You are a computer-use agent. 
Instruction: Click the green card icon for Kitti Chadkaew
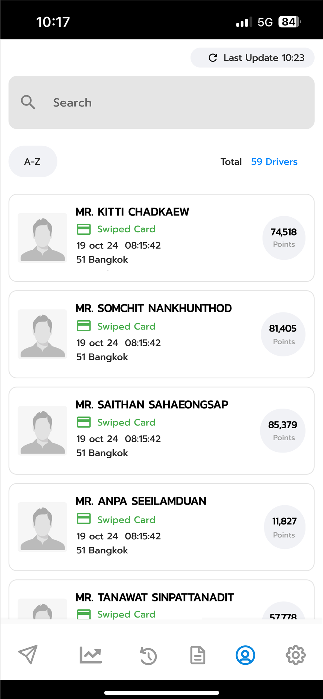tap(83, 229)
